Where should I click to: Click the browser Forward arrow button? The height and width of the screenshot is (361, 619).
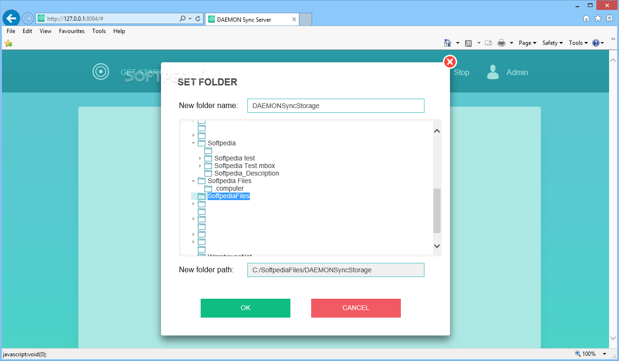coord(28,18)
